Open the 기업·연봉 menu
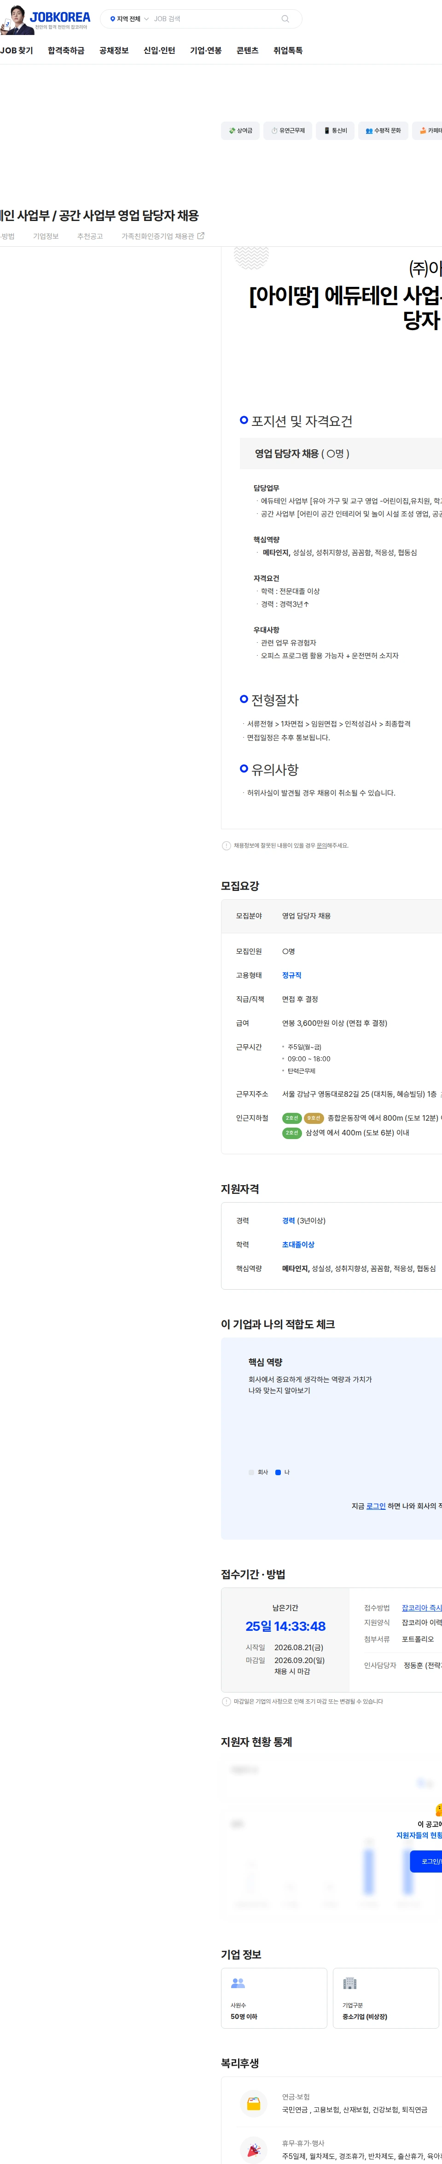The height and width of the screenshot is (2164, 442). [x=206, y=50]
